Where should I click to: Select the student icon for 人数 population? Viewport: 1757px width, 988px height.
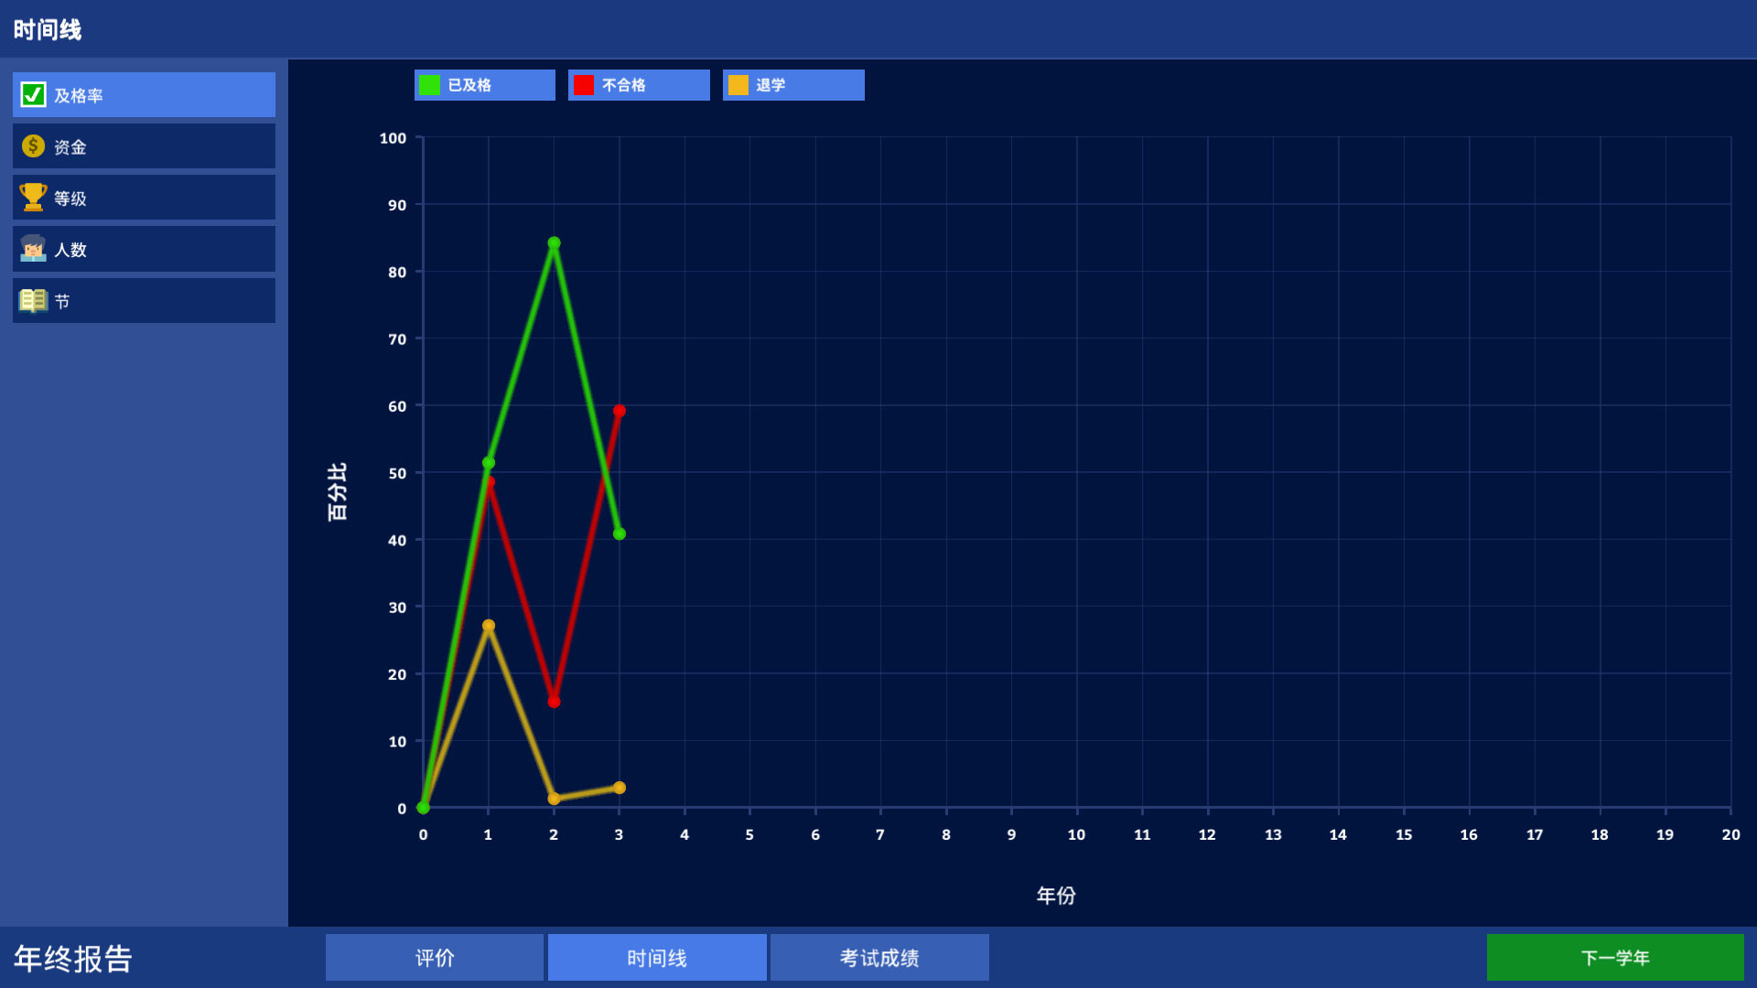click(33, 248)
